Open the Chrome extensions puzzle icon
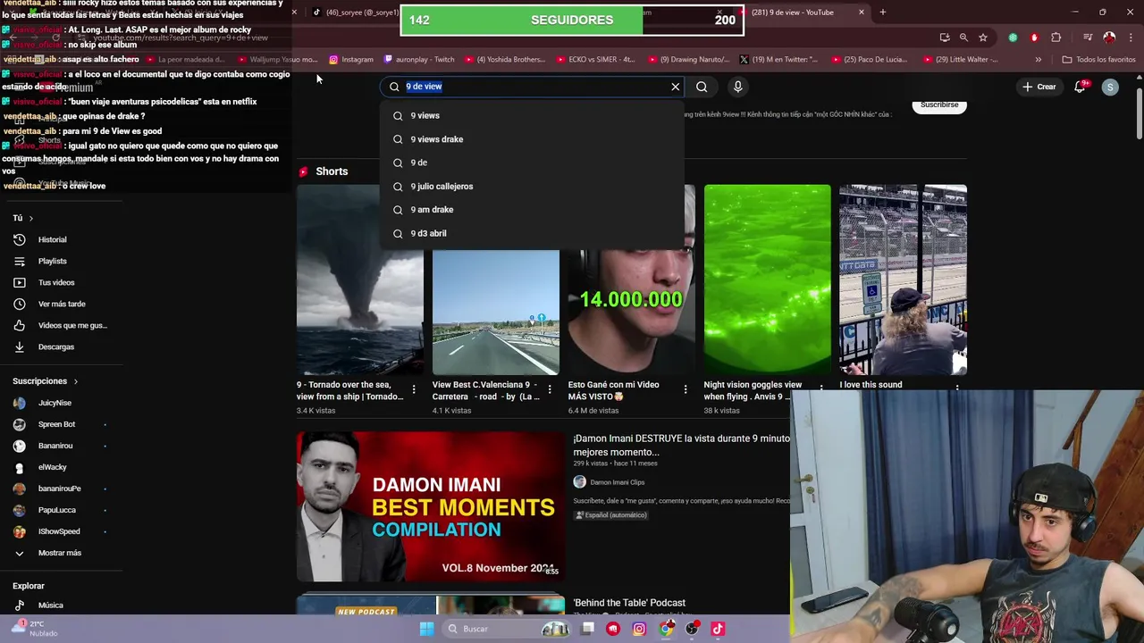The height and width of the screenshot is (643, 1144). (1056, 38)
